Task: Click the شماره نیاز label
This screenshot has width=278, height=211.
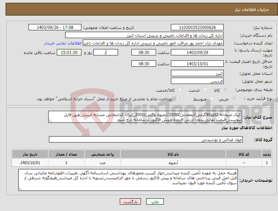Action: click(x=262, y=28)
